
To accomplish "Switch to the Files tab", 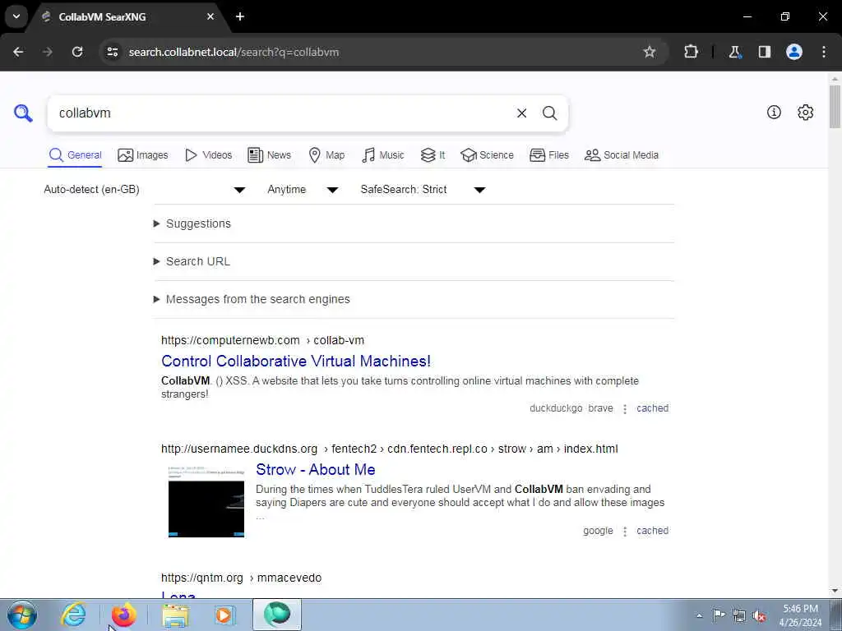I will (x=548, y=155).
